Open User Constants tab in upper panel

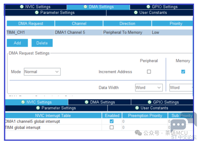tap(150, 13)
